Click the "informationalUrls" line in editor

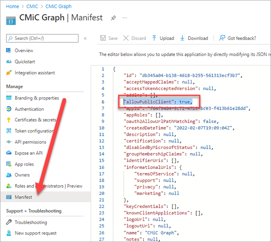(x=152, y=167)
